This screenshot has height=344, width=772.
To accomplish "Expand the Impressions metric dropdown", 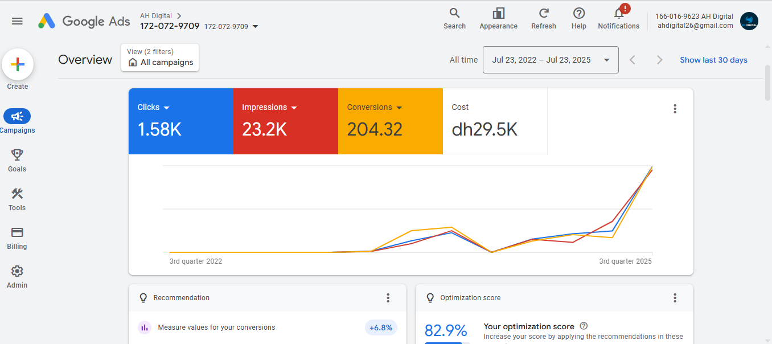I will (x=294, y=108).
